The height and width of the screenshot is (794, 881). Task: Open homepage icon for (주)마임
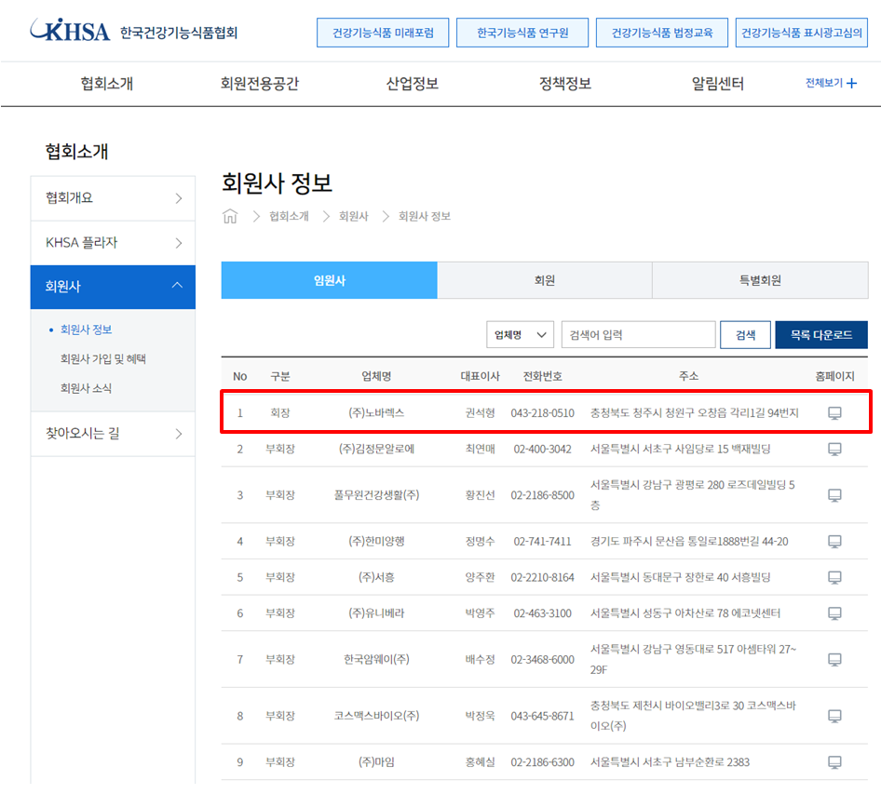coord(834,762)
